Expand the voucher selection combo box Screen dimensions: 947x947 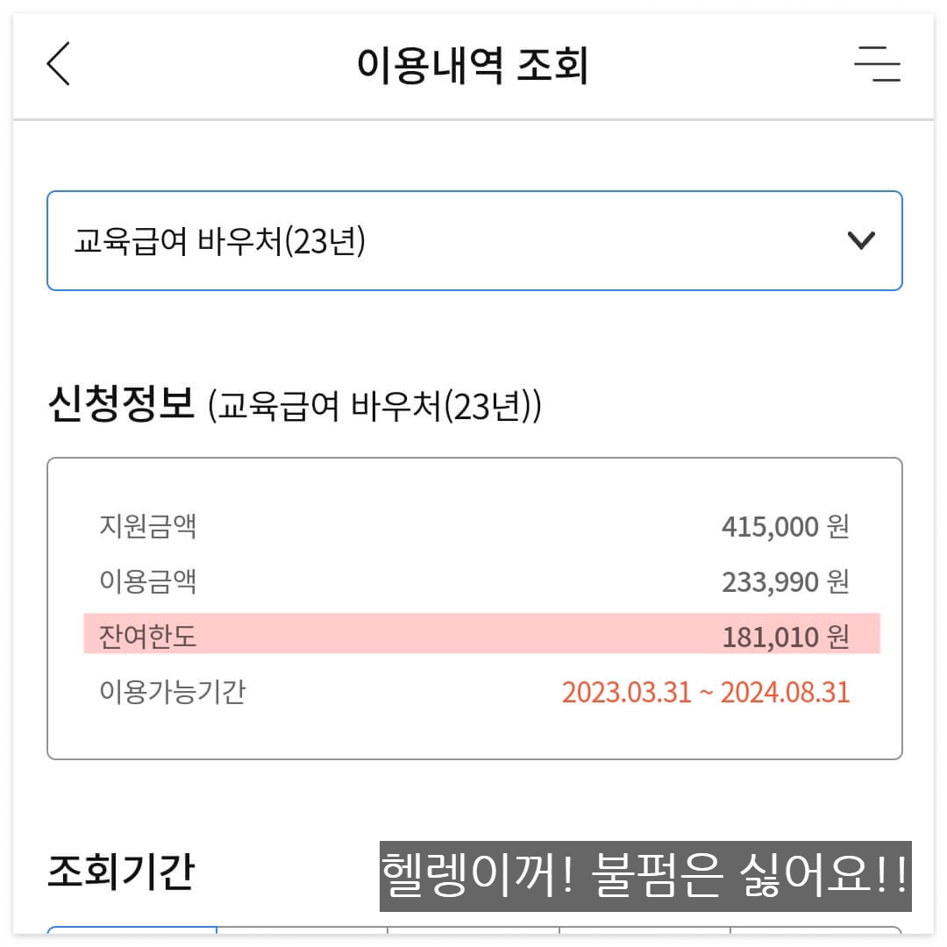click(x=473, y=239)
